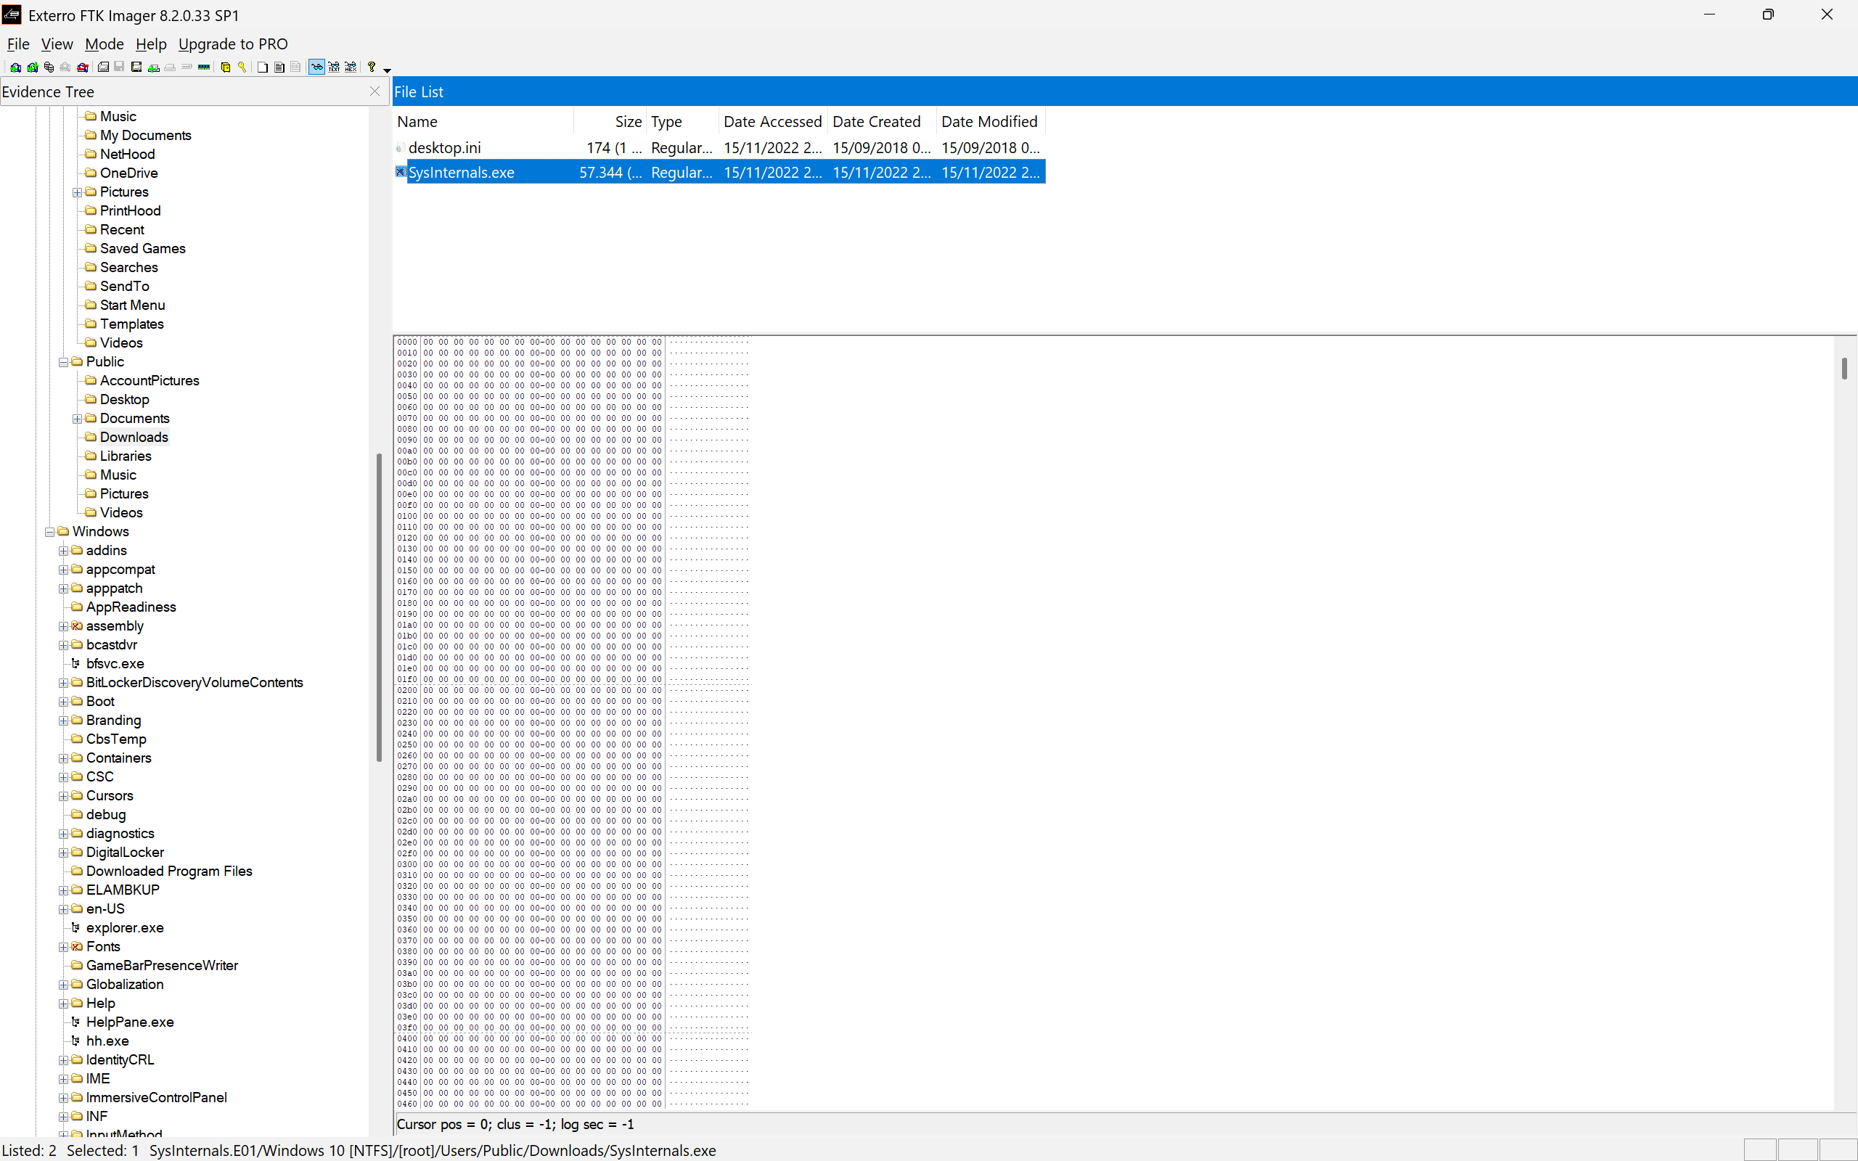Open the File menu

pos(17,44)
